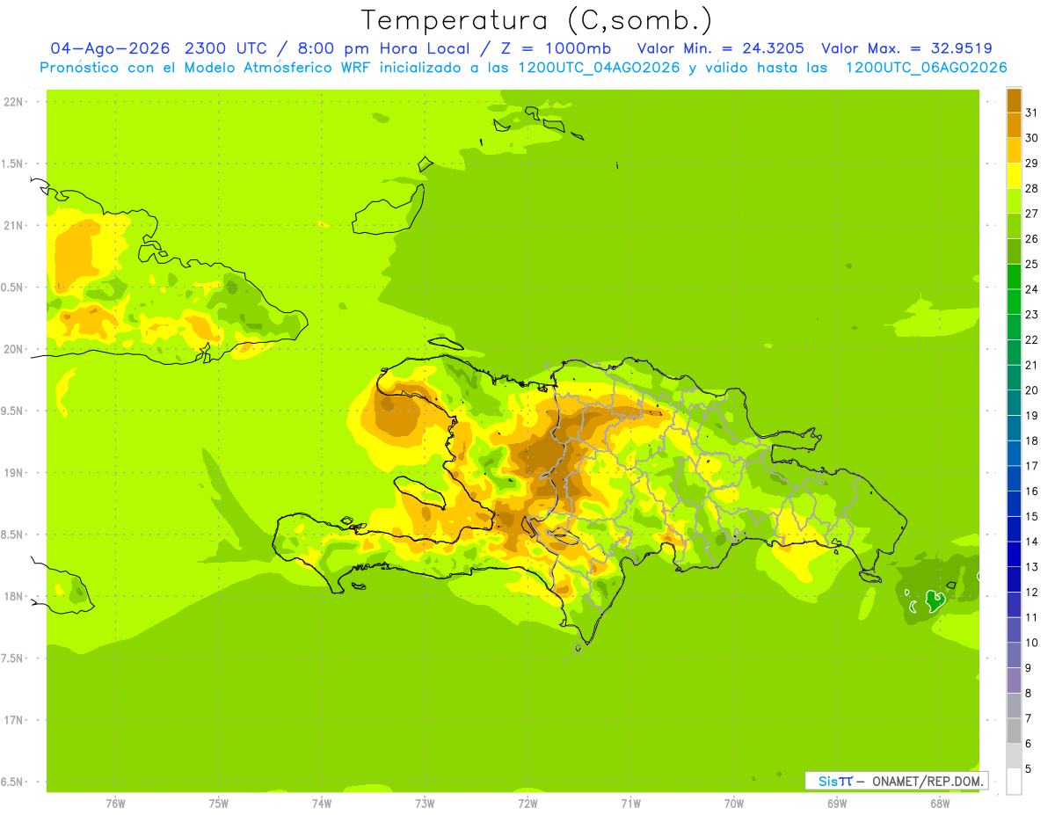Click the latitude axis label '20N'
This screenshot has width=1055, height=815.
pos(13,349)
